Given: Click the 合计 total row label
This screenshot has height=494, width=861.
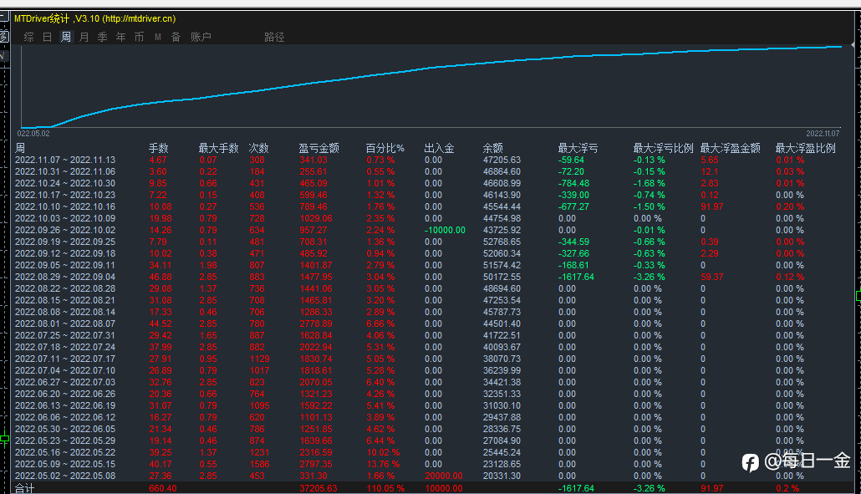Looking at the screenshot, I should pos(24,488).
